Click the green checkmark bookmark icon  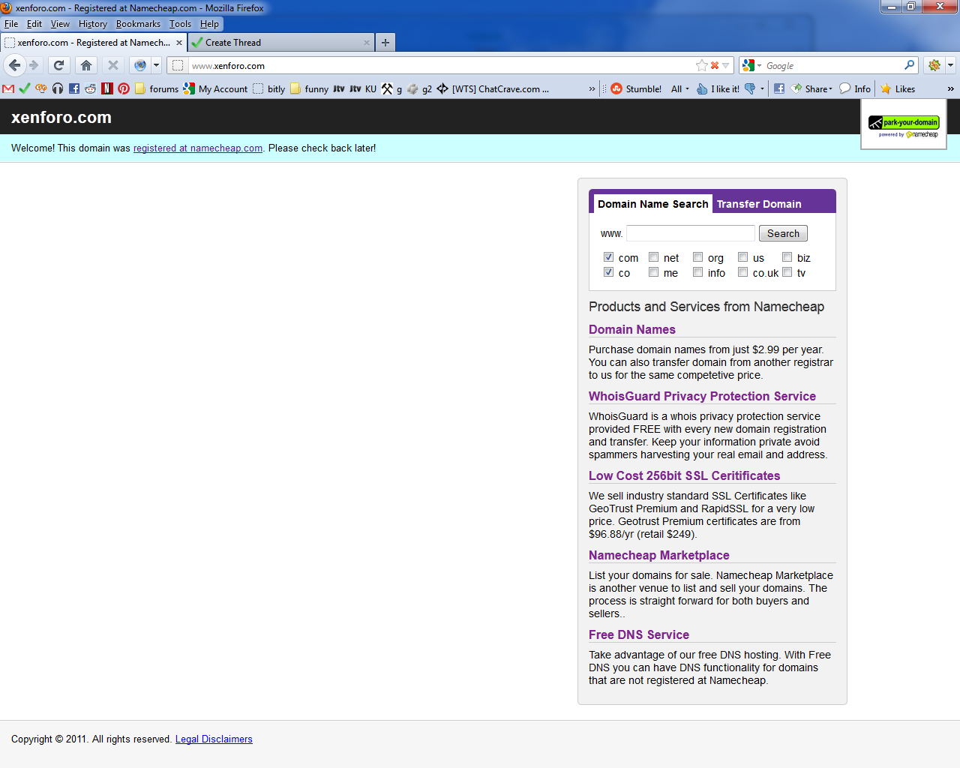pyautogui.click(x=25, y=88)
